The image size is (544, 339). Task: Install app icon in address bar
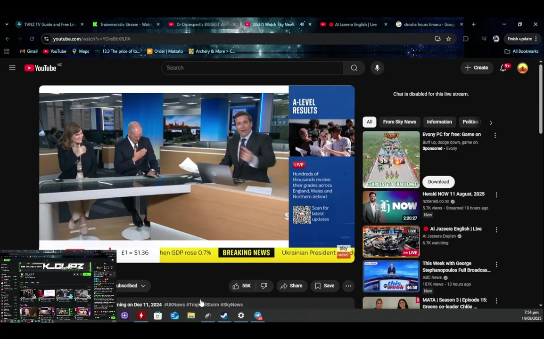click(x=437, y=39)
